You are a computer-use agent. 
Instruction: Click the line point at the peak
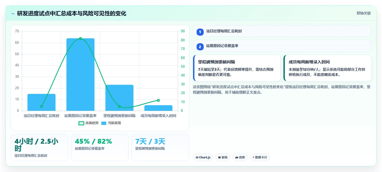(81, 39)
